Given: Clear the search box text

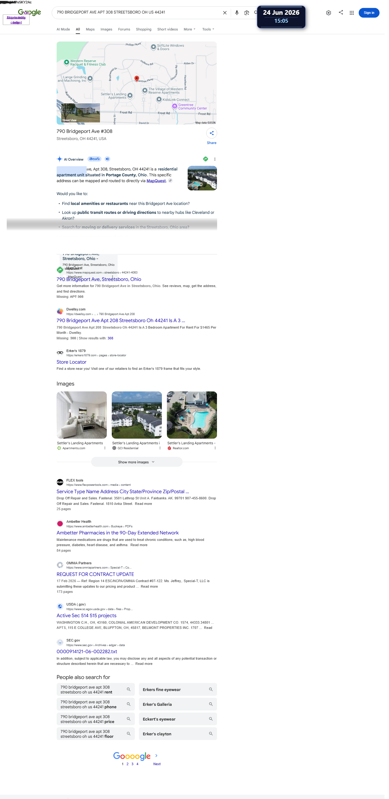Looking at the screenshot, I should click(x=227, y=13).
